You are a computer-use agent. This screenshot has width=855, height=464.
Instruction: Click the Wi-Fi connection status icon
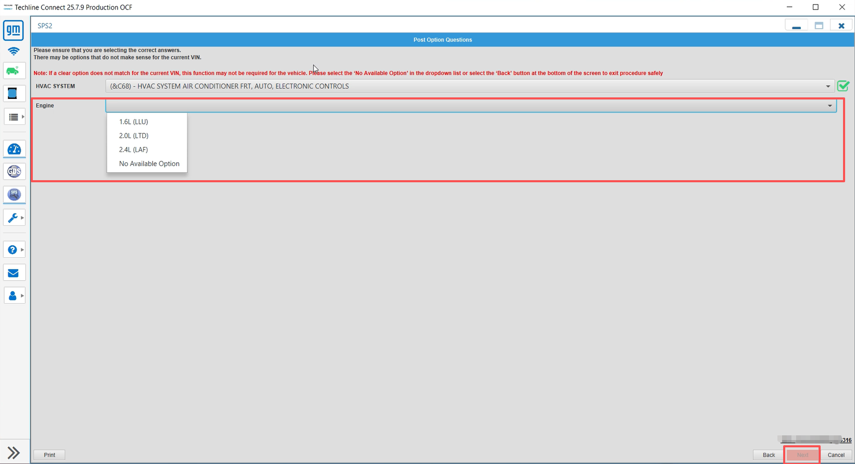(x=14, y=51)
